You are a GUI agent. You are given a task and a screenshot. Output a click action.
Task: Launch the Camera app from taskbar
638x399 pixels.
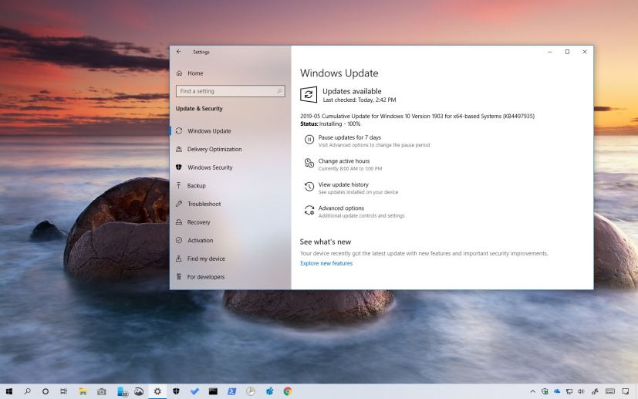click(101, 392)
